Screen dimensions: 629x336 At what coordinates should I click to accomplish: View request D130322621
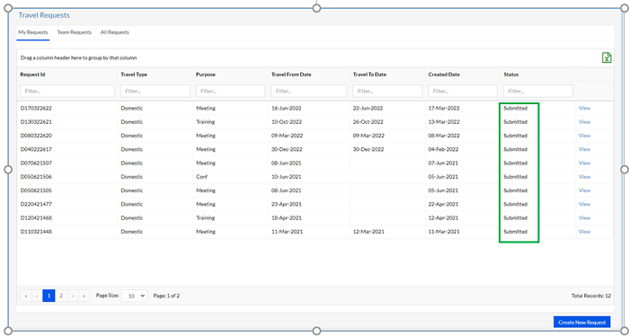pyautogui.click(x=584, y=122)
